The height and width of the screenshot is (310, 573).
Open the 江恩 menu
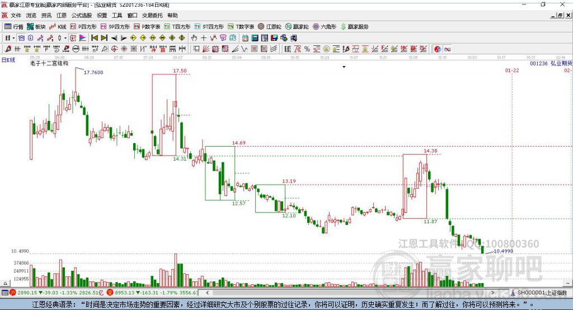pos(62,15)
